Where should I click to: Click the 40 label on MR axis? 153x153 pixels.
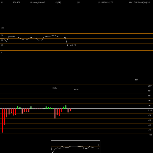[149, 101]
